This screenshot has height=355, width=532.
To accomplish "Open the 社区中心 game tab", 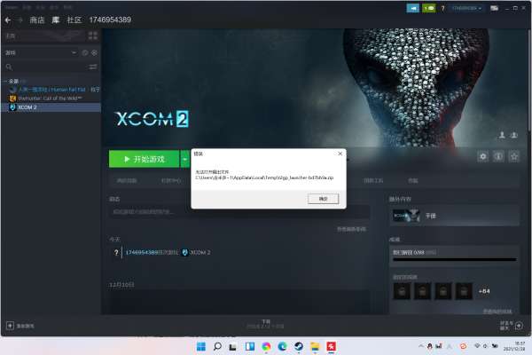I will [x=171, y=181].
